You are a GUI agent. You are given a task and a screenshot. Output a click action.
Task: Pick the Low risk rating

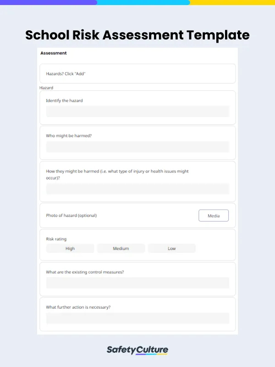pos(171,248)
